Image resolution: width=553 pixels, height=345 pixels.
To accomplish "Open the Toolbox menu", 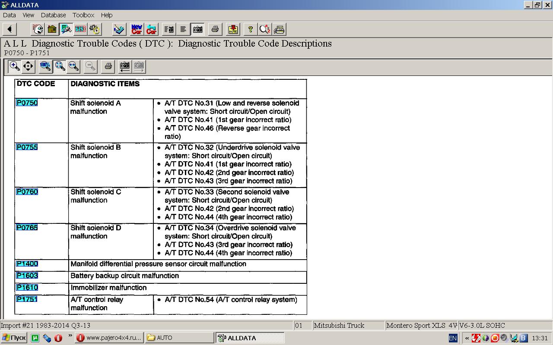I will [83, 15].
